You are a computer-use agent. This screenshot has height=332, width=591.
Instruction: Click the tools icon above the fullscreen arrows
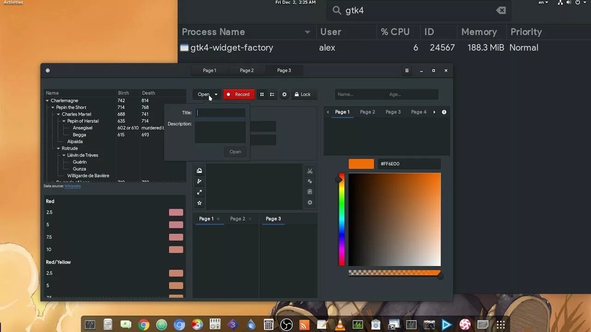click(199, 181)
